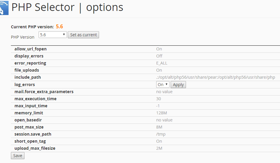Viewport: 280px width, 163px height.
Task: Click the open_basedir no value text
Action: [x=164, y=120]
